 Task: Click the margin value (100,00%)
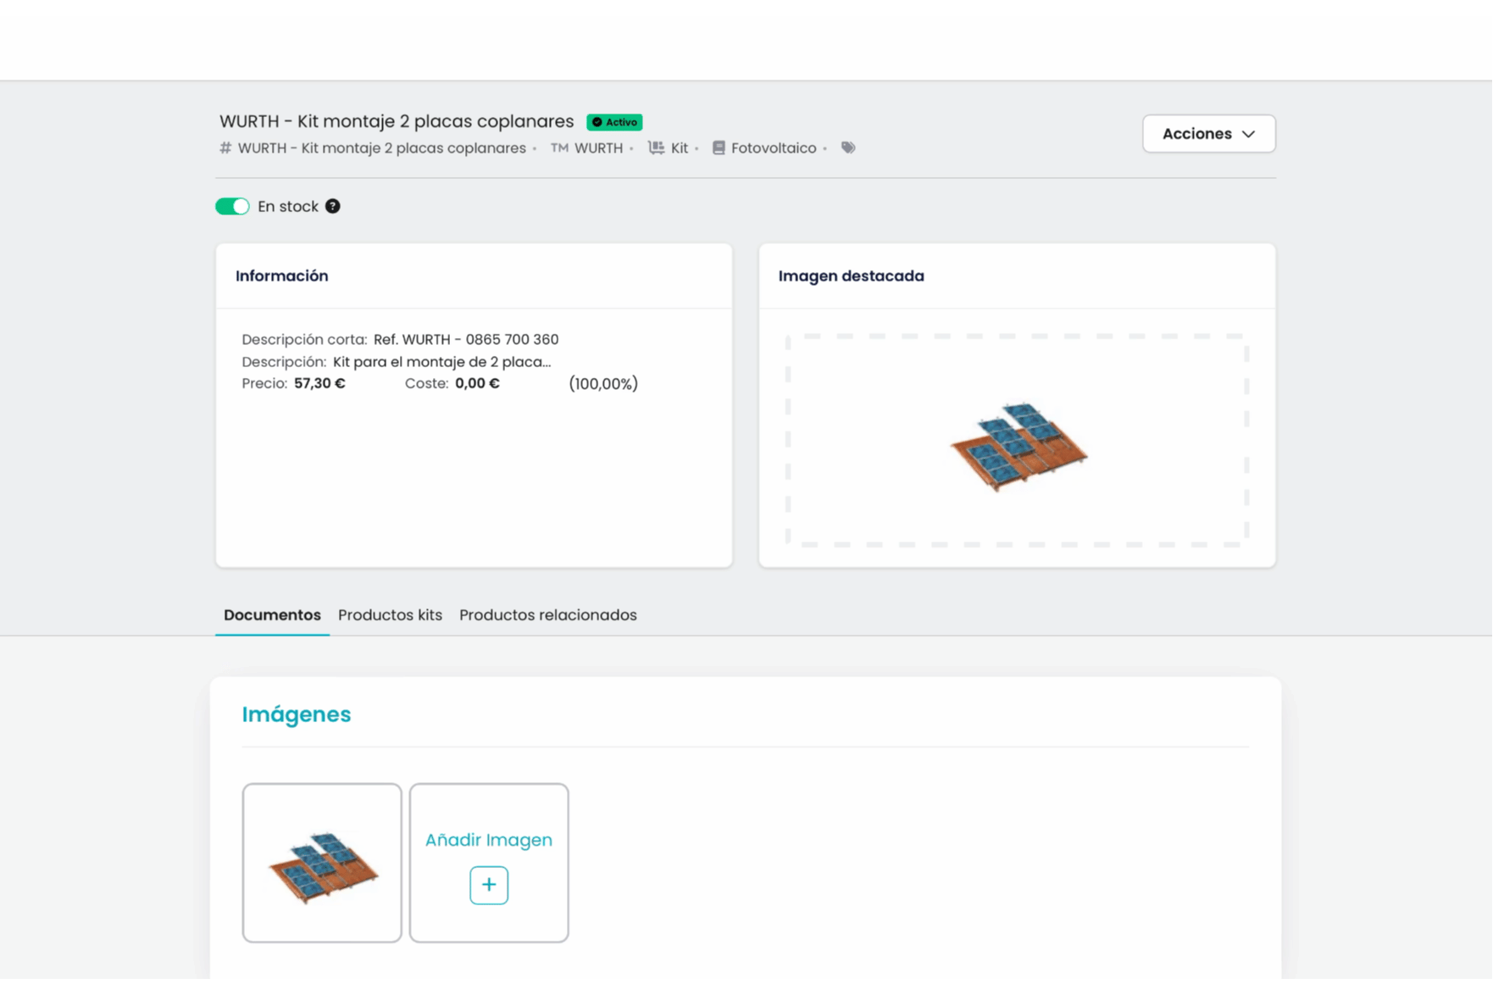603,383
